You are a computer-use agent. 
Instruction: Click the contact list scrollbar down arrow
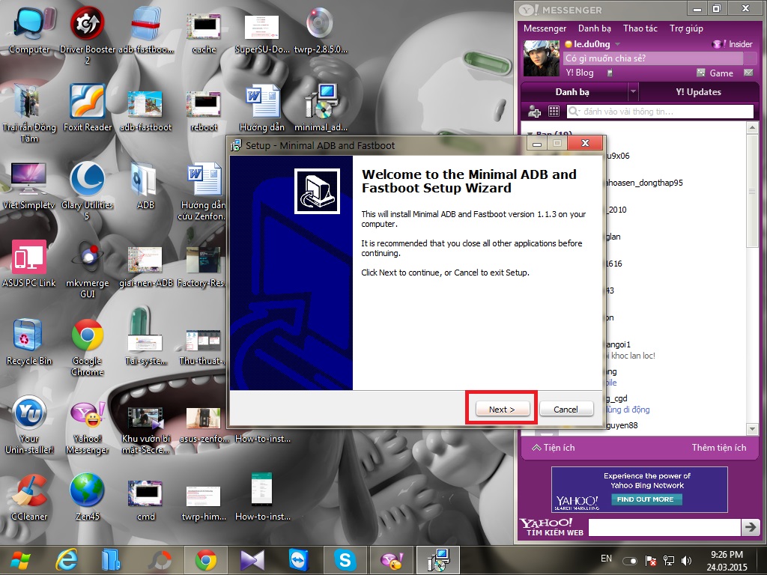[752, 429]
